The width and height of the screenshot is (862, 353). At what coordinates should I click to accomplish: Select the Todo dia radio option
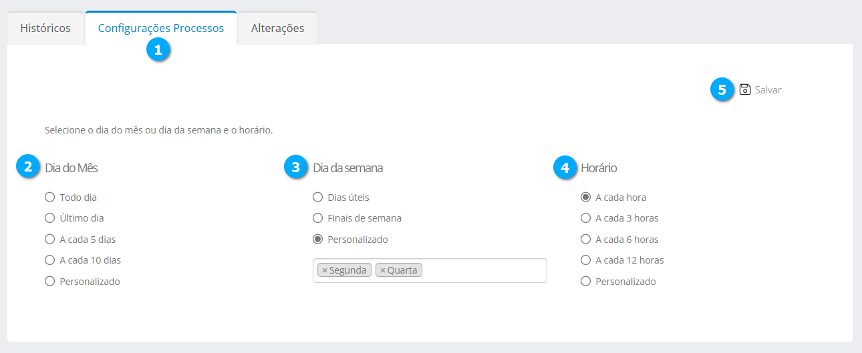coord(49,198)
